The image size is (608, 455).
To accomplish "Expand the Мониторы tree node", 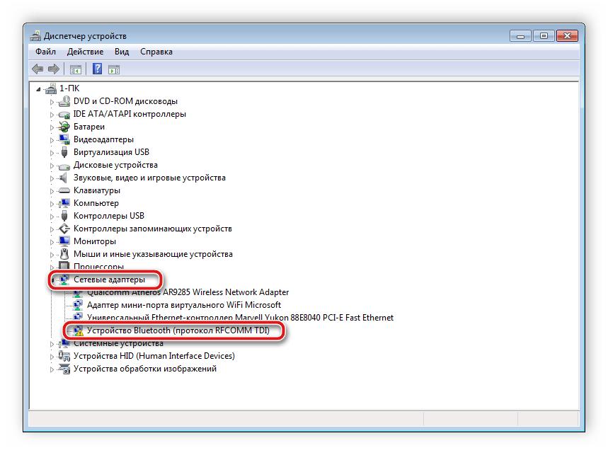I will (52, 242).
